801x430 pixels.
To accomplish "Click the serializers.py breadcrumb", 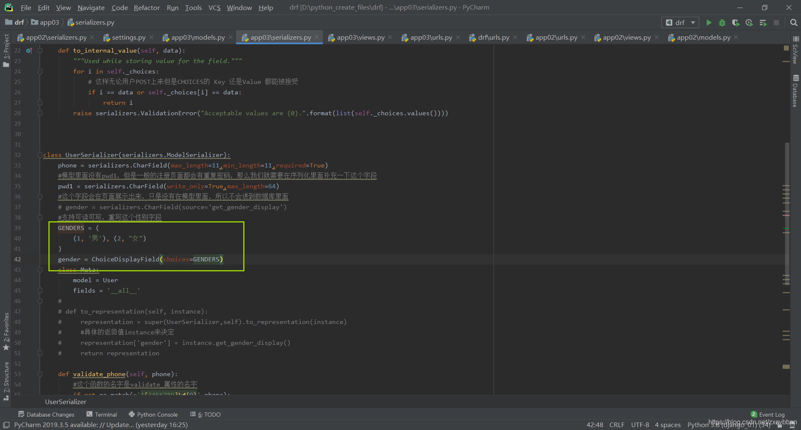I will coord(91,23).
